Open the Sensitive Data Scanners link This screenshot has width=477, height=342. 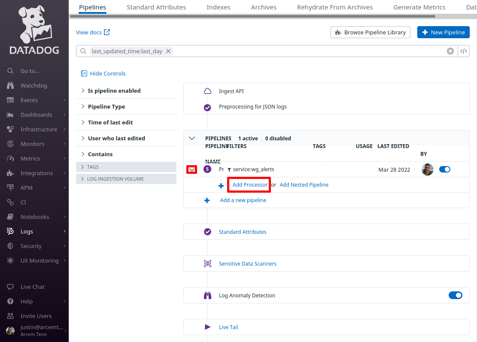[248, 263]
